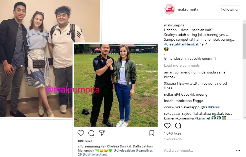
Task: View the 1,640 likes list
Action: click(172, 133)
